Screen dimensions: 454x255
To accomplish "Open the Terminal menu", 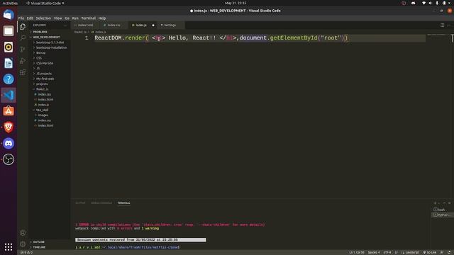I will [88, 18].
